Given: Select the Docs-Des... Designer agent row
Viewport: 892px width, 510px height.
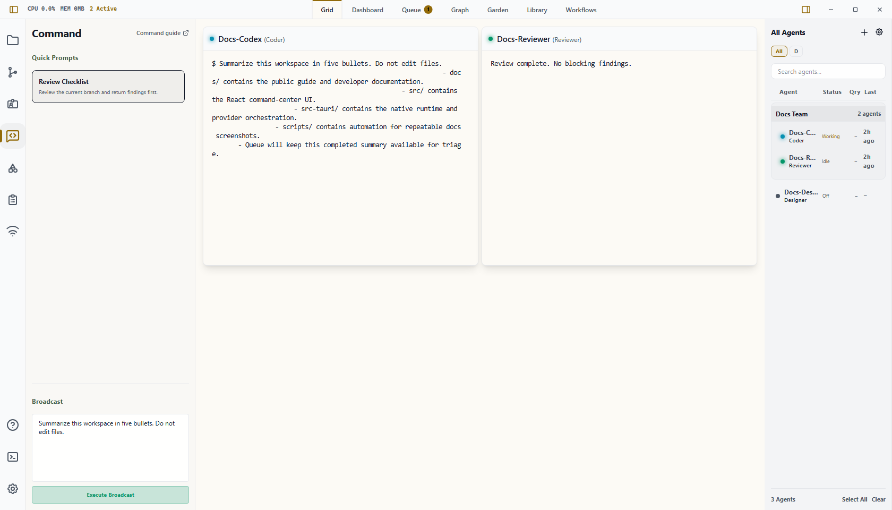Looking at the screenshot, I should [828, 196].
